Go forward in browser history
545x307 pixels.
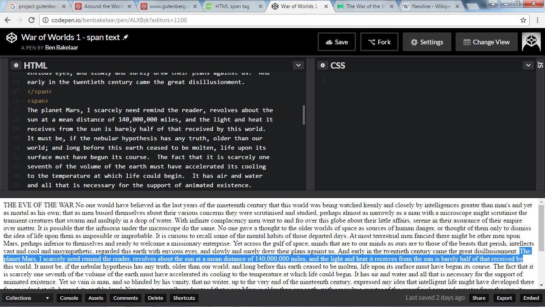(20, 20)
